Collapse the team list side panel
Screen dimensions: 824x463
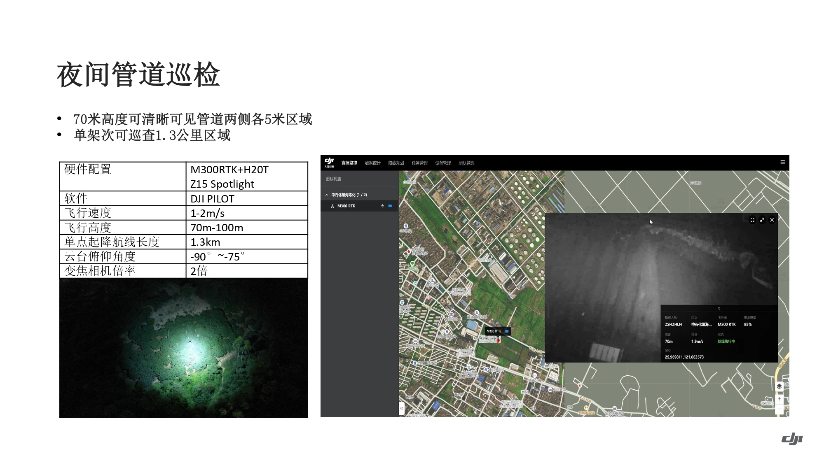401,408
